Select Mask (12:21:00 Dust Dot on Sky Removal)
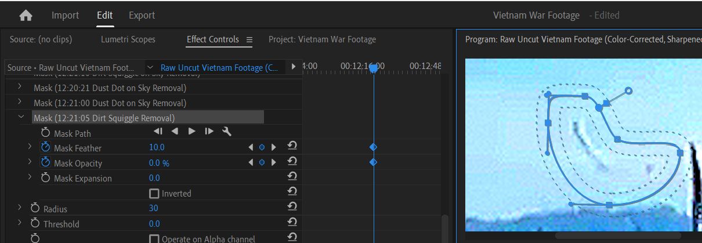The image size is (702, 243). tap(110, 103)
